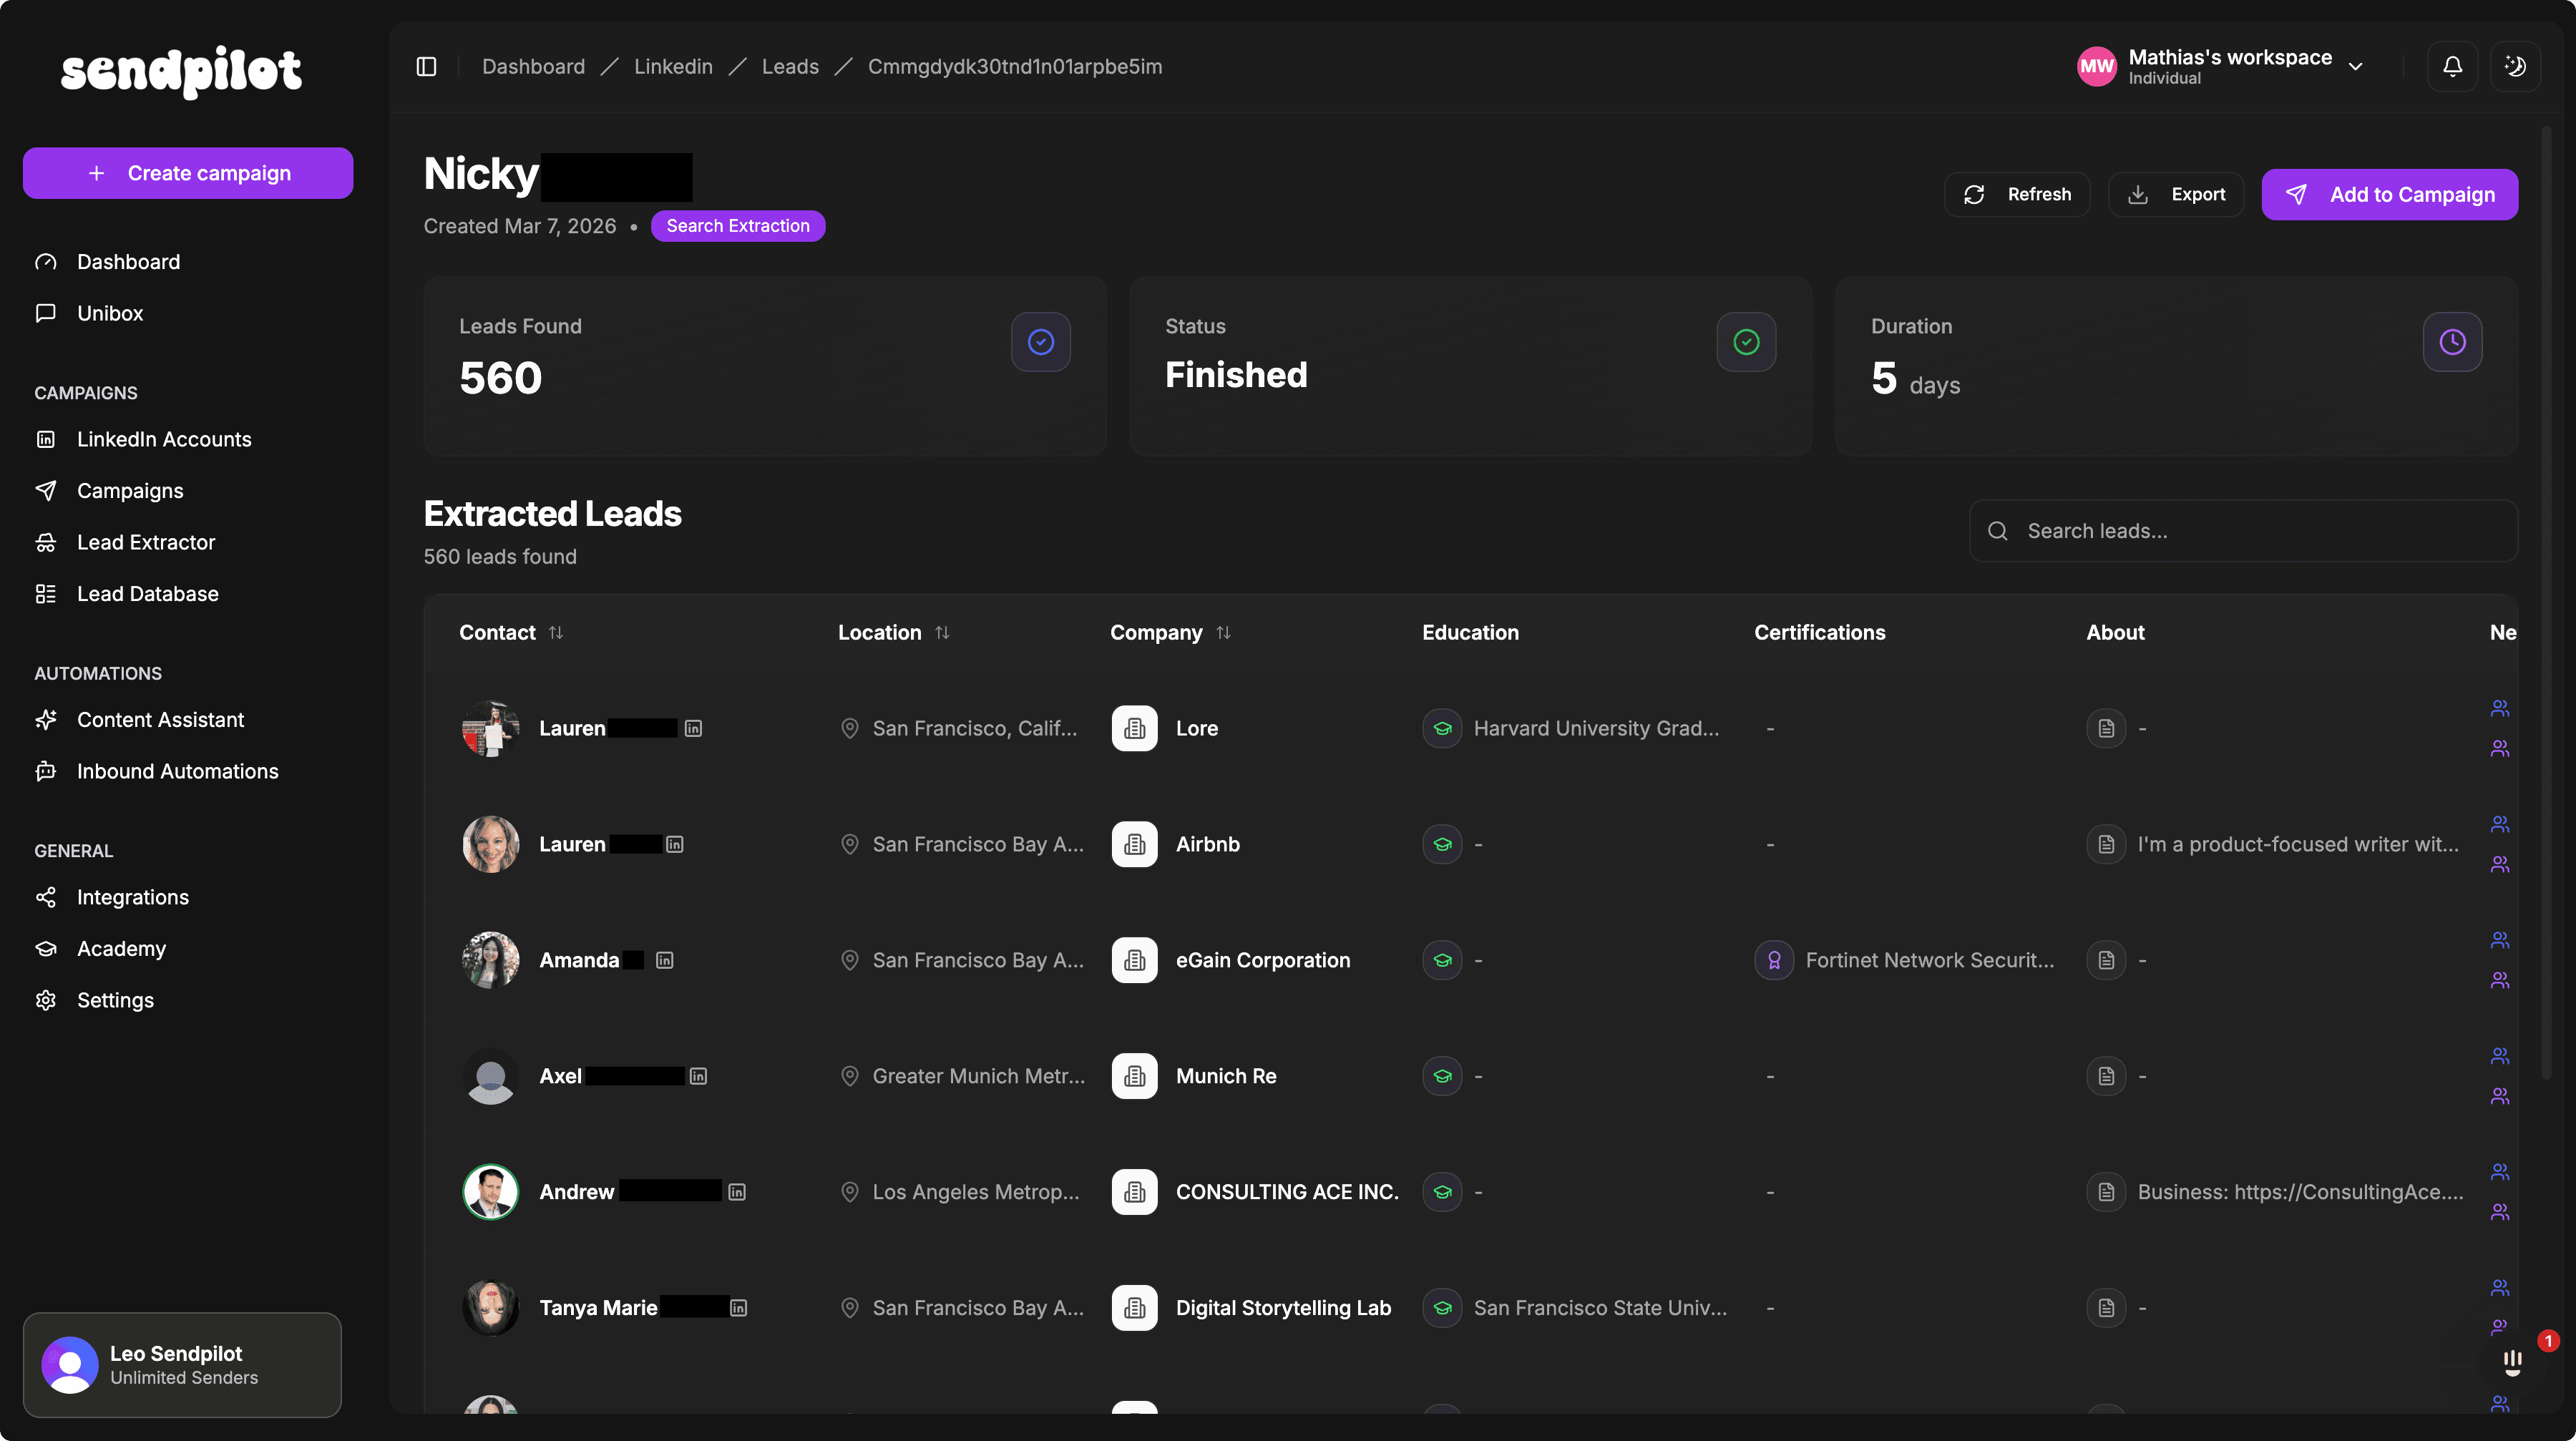Click Airbnb company building icon
The width and height of the screenshot is (2576, 1441).
1134,844
